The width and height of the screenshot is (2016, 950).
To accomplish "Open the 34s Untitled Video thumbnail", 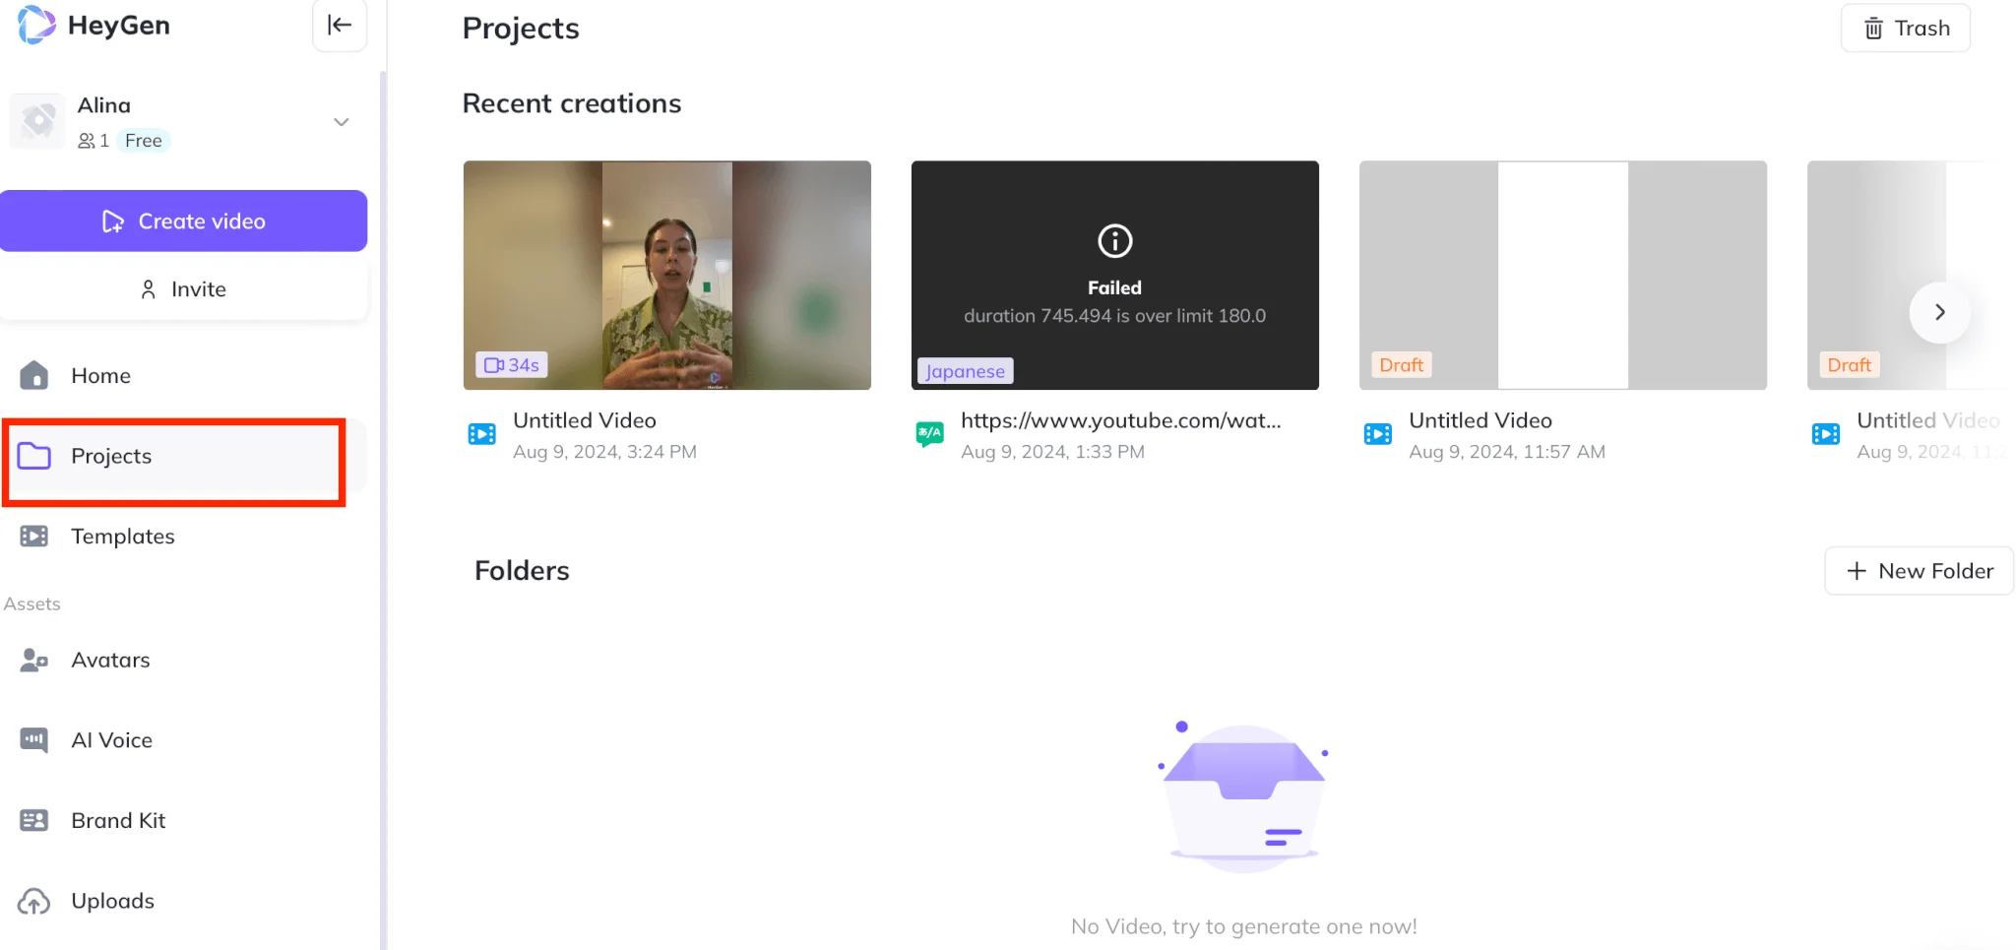I will tap(666, 275).
